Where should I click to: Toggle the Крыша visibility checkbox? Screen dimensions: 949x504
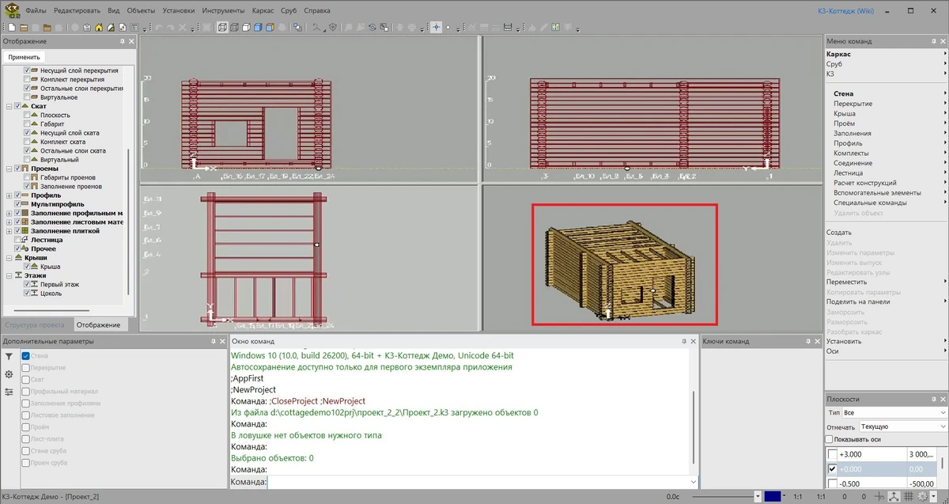coord(28,267)
